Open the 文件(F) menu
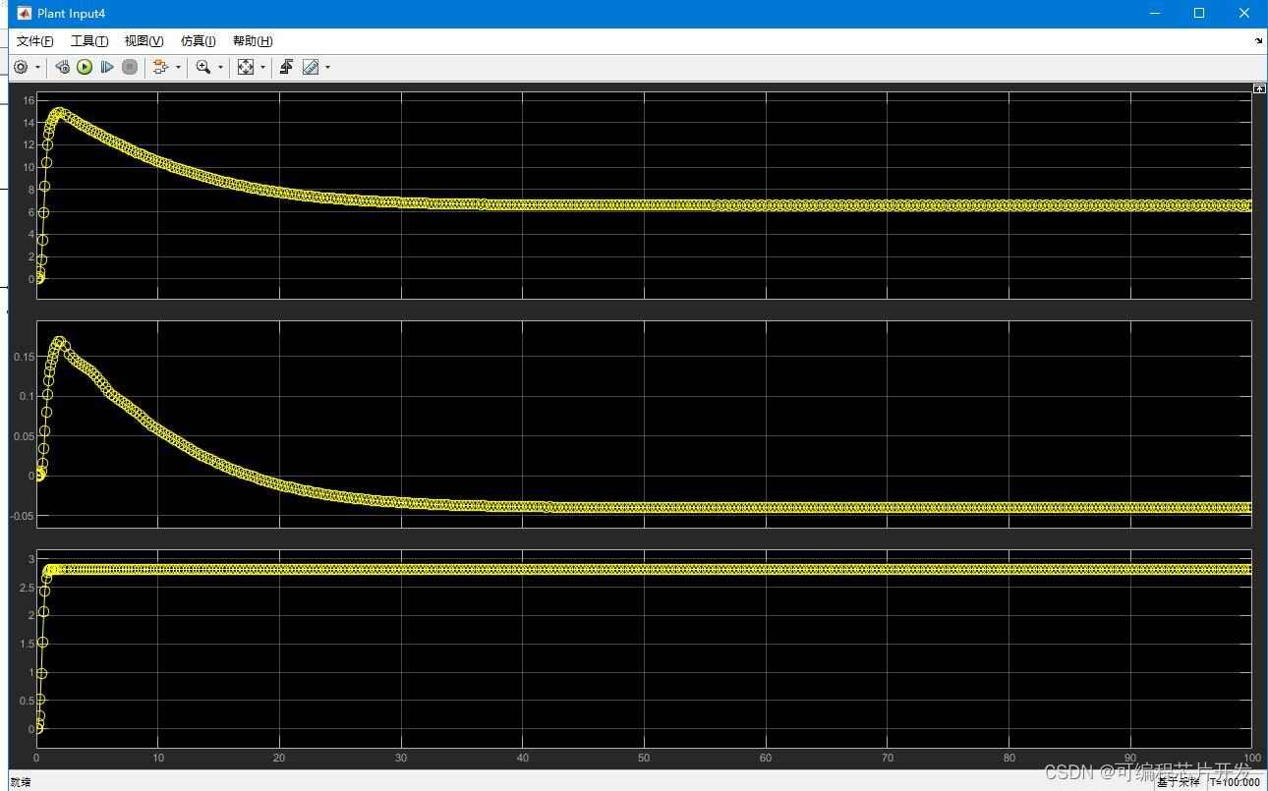 click(35, 41)
